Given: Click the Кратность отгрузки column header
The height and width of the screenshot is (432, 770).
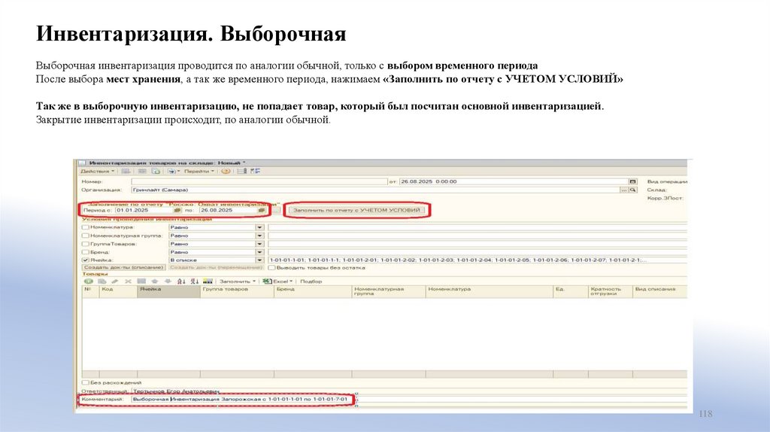Looking at the screenshot, I should tap(611, 291).
